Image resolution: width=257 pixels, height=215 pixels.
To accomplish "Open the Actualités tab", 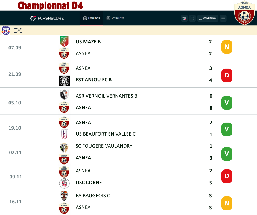I will tap(115, 18).
